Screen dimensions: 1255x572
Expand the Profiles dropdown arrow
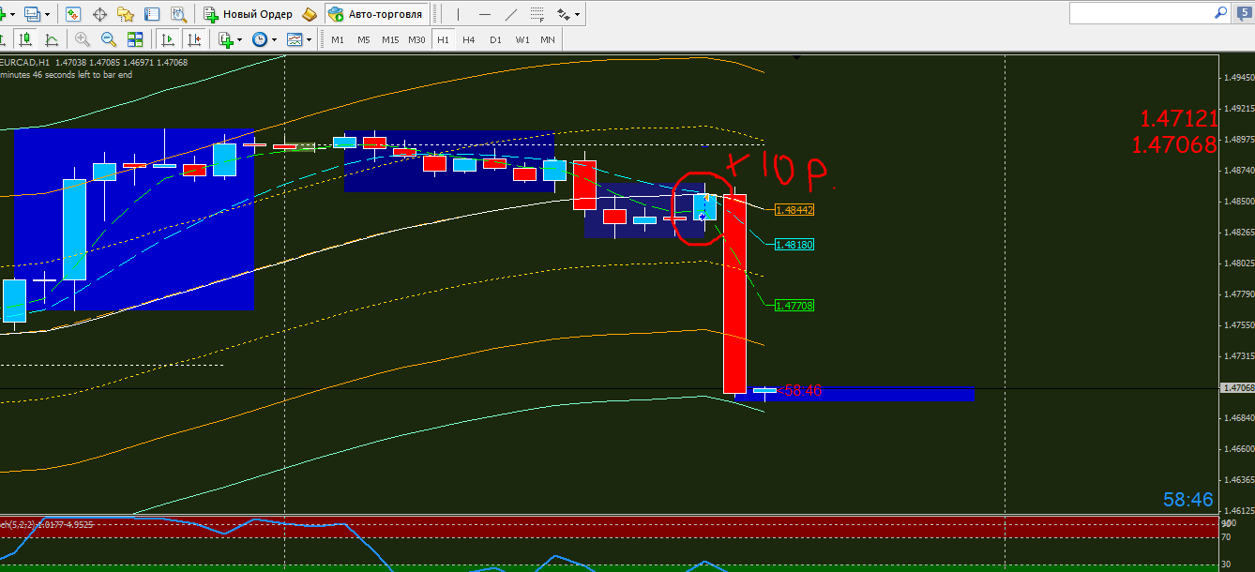pos(48,14)
